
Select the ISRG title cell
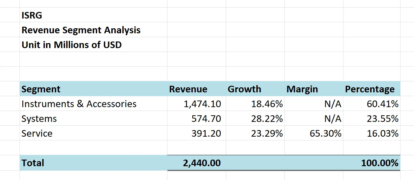coord(32,15)
